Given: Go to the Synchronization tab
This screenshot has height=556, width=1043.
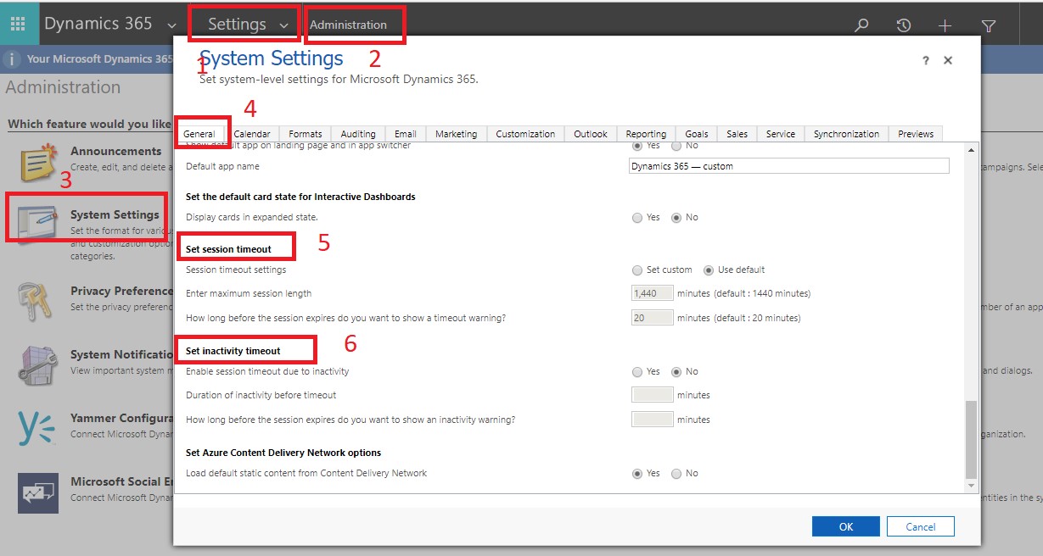Looking at the screenshot, I should 846,134.
